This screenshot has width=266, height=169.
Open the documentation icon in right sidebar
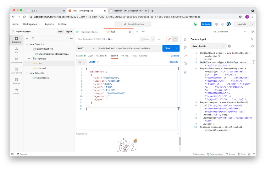pyautogui.click(x=185, y=39)
